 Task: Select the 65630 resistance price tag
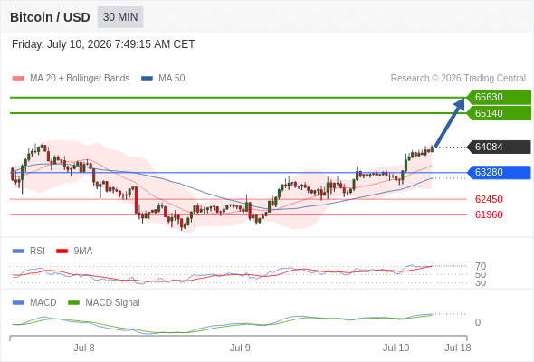coord(499,97)
